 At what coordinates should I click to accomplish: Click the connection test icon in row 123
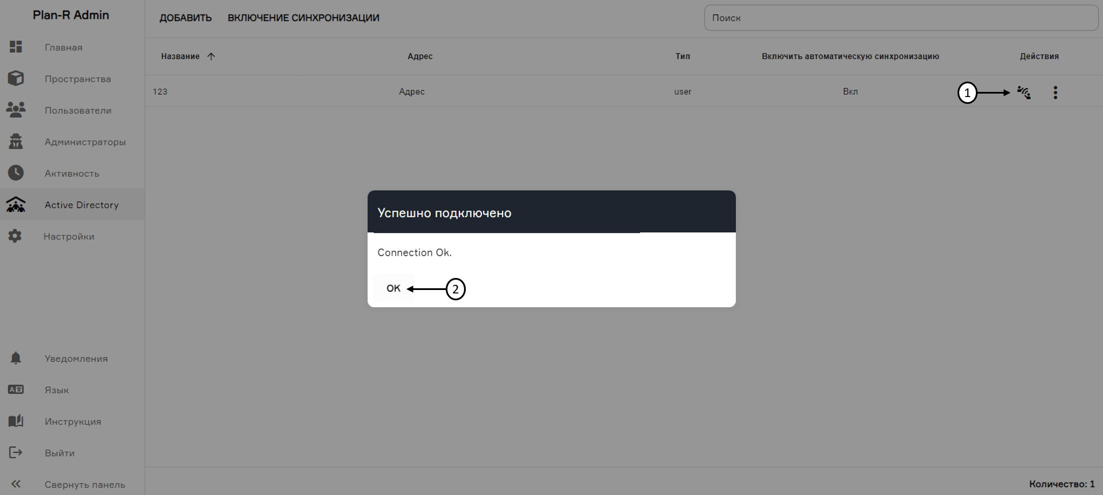(1024, 92)
